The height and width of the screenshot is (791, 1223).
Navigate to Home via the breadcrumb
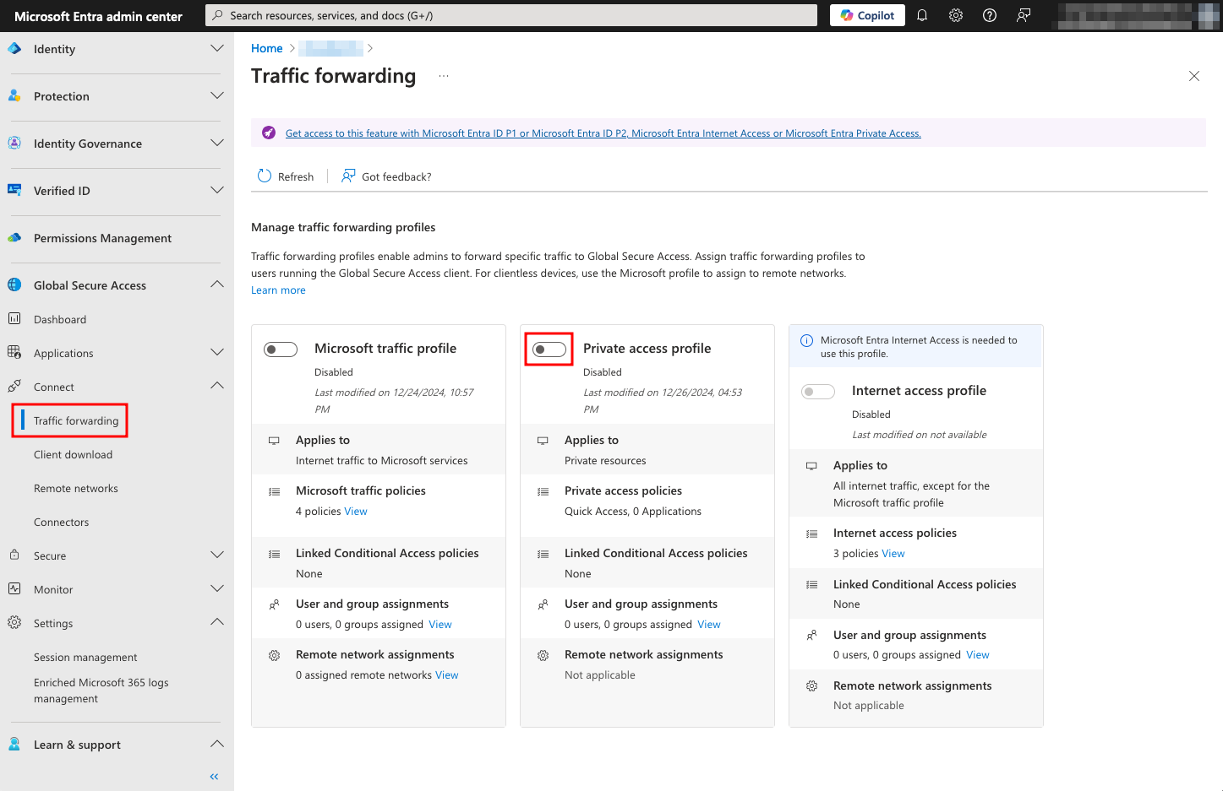[266, 48]
